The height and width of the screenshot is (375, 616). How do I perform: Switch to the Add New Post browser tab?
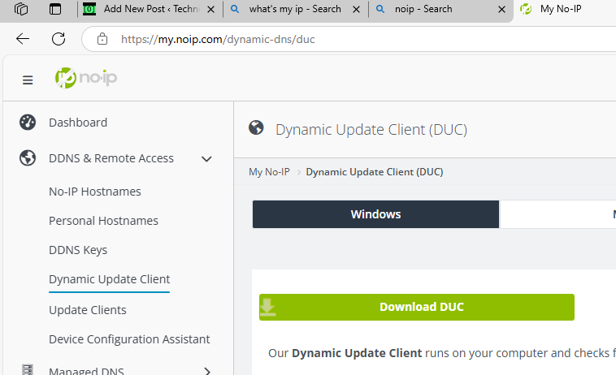[150, 9]
